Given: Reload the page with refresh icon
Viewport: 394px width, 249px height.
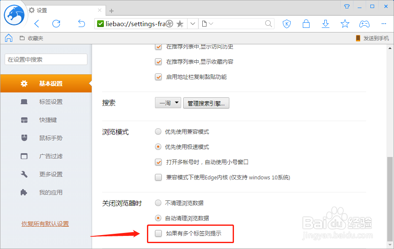Looking at the screenshot, I should pos(56,24).
